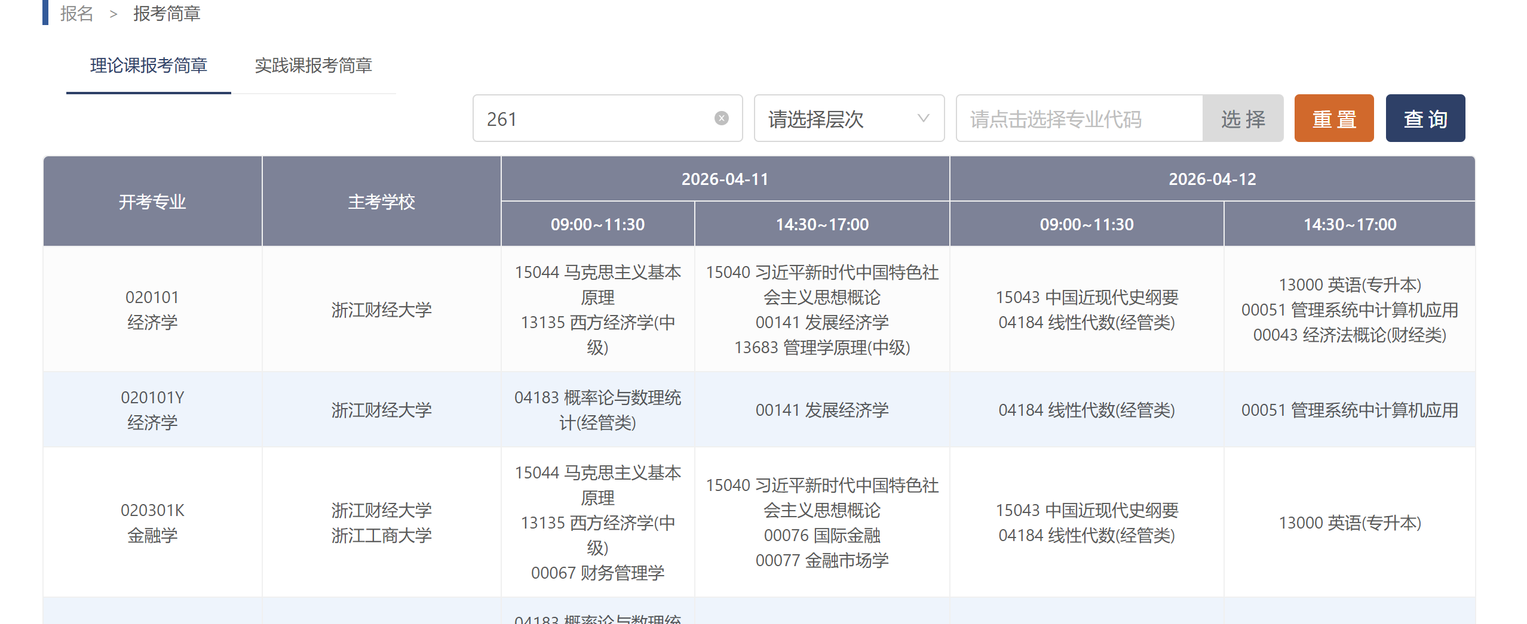Click the 开考专业 column header
This screenshot has height=624, width=1527.
tap(152, 202)
